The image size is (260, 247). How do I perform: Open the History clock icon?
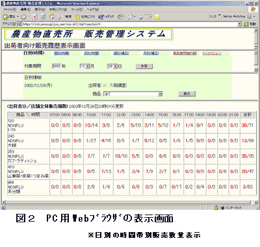click(121, 17)
